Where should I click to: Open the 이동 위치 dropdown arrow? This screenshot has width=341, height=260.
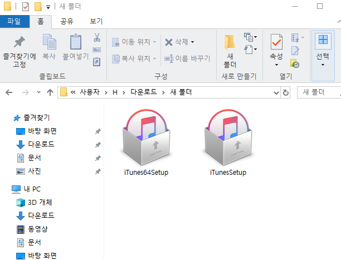coord(155,42)
